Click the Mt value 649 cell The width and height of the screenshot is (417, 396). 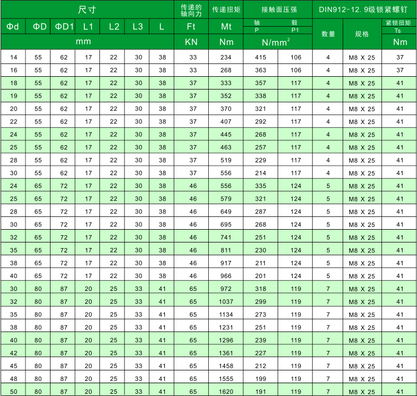coord(226,211)
